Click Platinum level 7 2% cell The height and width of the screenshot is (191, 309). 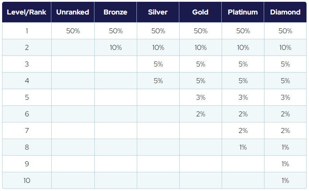[243, 131]
